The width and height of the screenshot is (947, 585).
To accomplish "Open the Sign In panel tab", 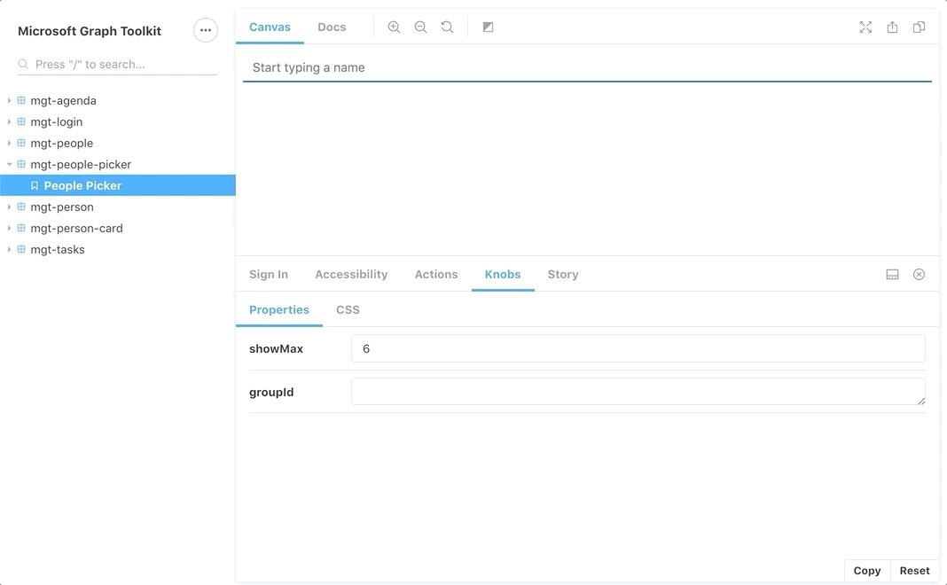I will point(269,275).
